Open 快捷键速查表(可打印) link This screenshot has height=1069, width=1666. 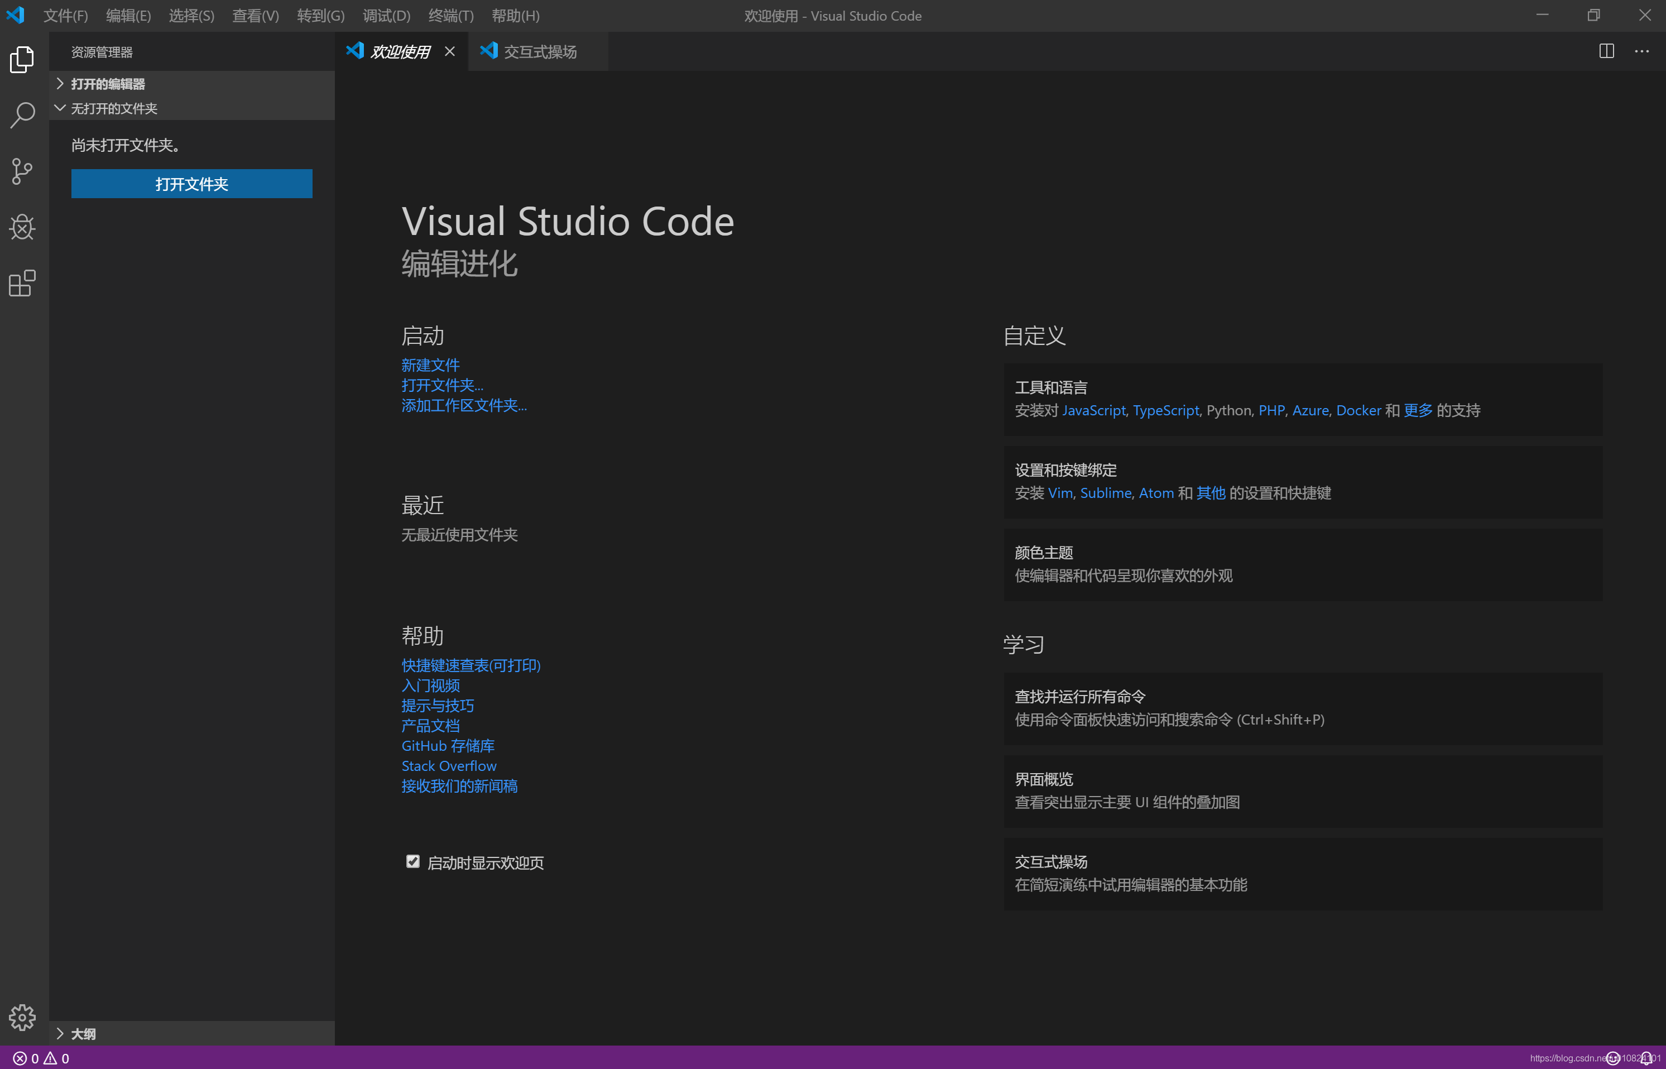[470, 665]
